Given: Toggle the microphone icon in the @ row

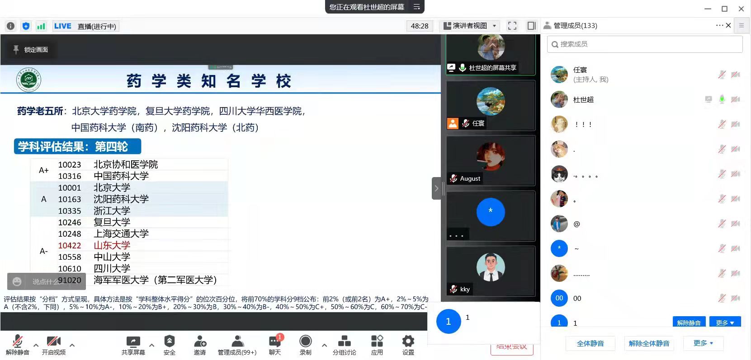Looking at the screenshot, I should point(722,224).
